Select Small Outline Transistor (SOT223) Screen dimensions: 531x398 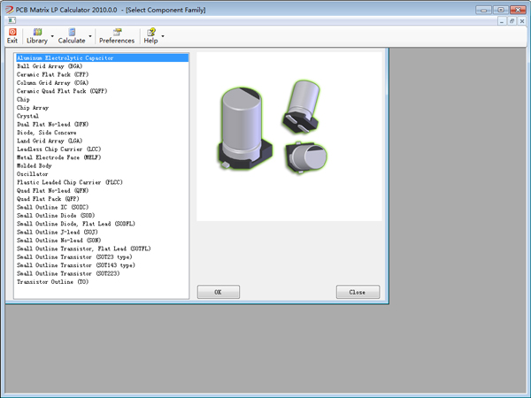tap(102, 273)
